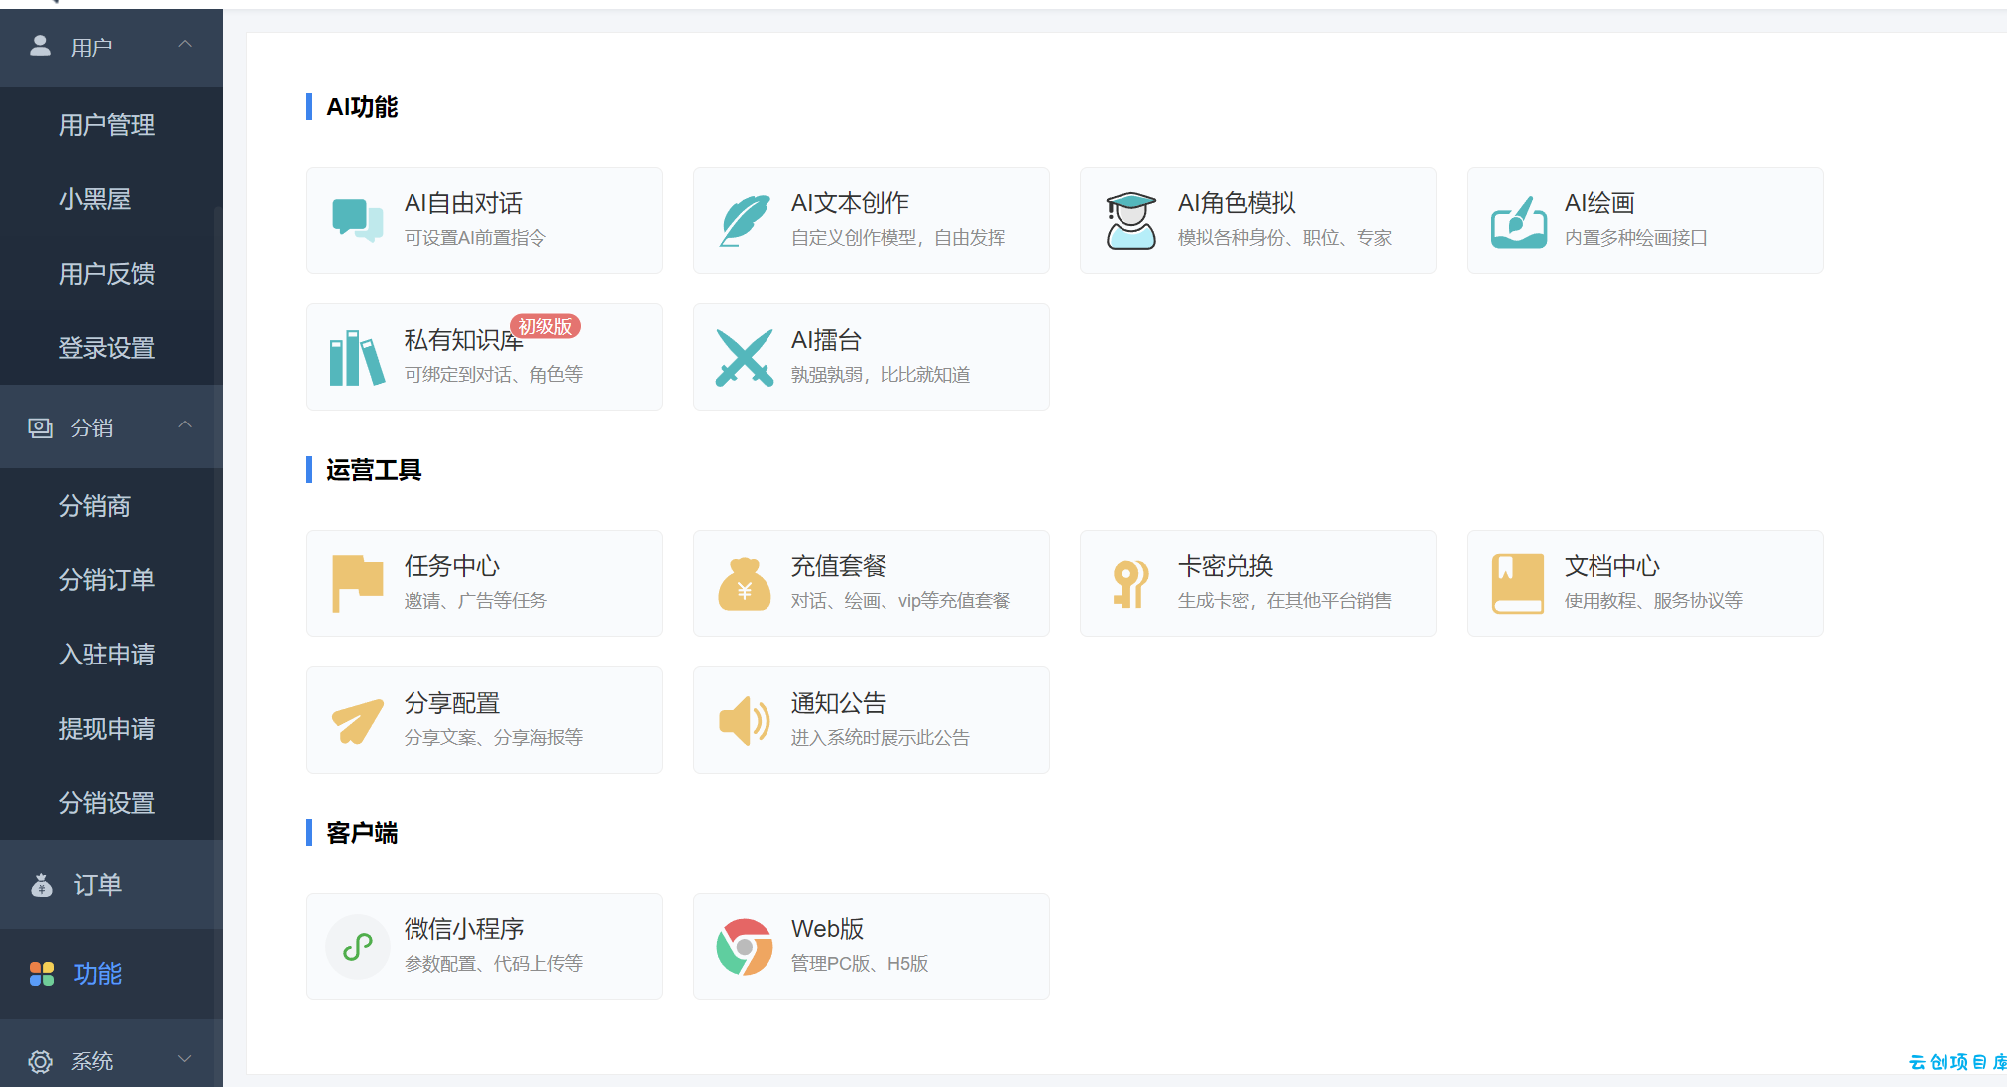
Task: Click the text 使用教程、服务协议等
Action: 1654,601
